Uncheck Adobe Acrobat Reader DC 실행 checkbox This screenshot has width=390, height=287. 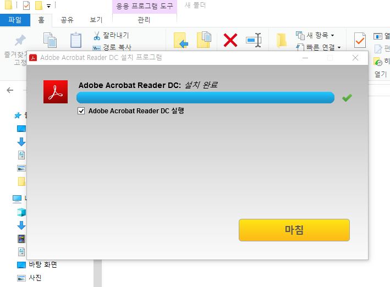81,111
